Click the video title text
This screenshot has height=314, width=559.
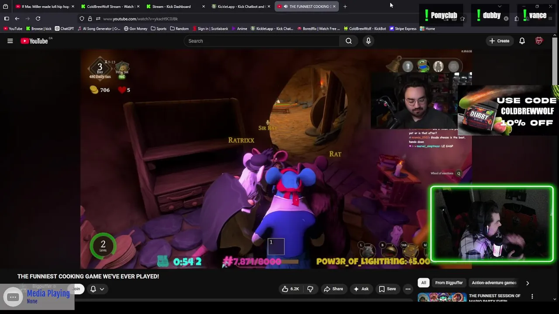tap(88, 276)
